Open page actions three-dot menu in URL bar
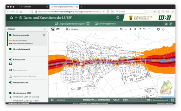Viewport: 181px width, 111px height. pos(104,11)
